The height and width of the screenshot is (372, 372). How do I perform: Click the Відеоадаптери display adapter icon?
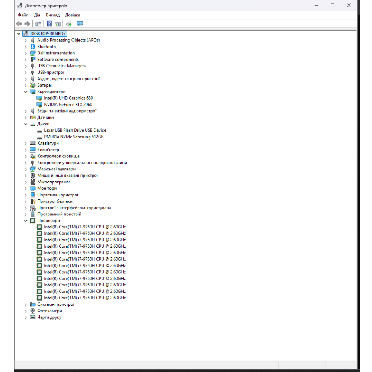(33, 92)
